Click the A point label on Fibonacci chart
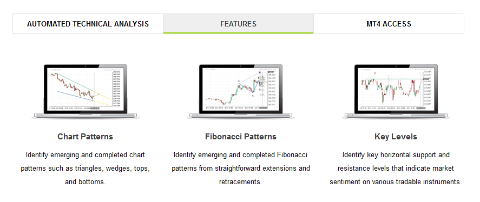 pos(253,96)
